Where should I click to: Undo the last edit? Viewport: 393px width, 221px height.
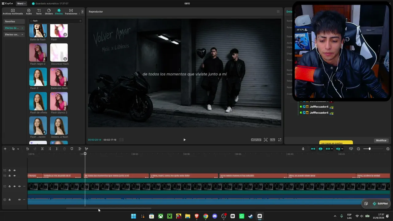tap(27, 149)
